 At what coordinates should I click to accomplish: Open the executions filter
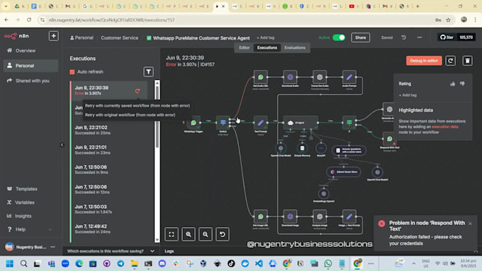[148, 71]
